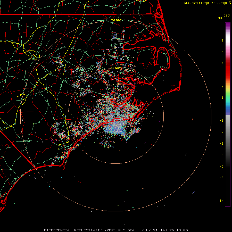Select the 0 dB blue color band
The width and height of the screenshot is (232, 232).
[228, 111]
